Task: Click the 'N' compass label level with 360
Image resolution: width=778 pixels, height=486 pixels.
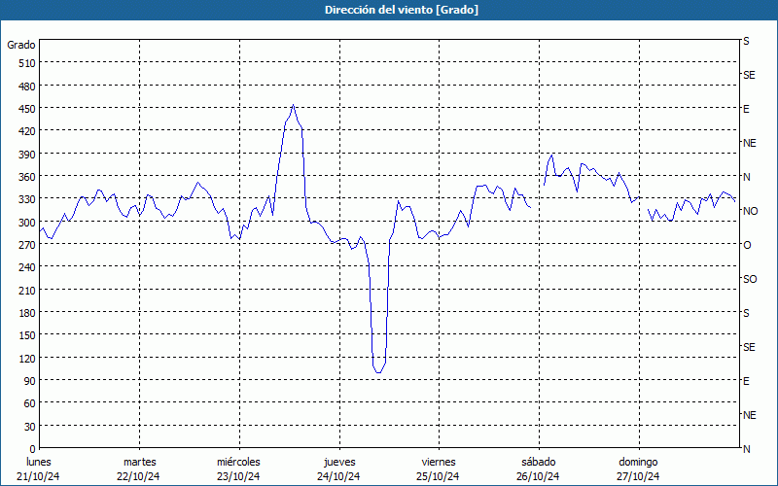Action: 746,177
